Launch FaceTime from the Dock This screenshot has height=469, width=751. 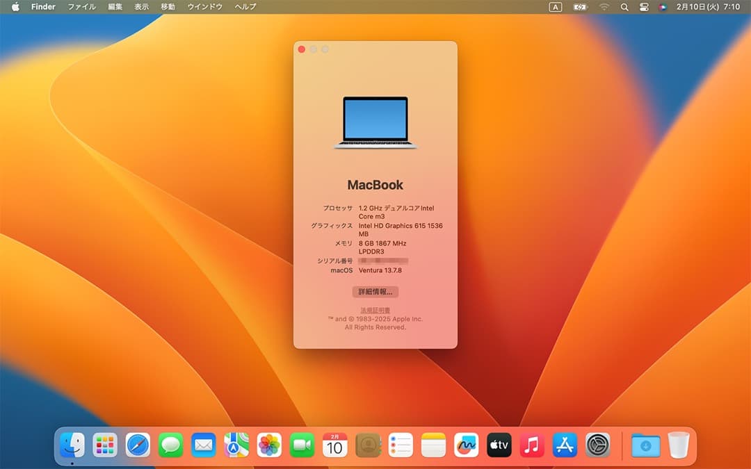[302, 445]
